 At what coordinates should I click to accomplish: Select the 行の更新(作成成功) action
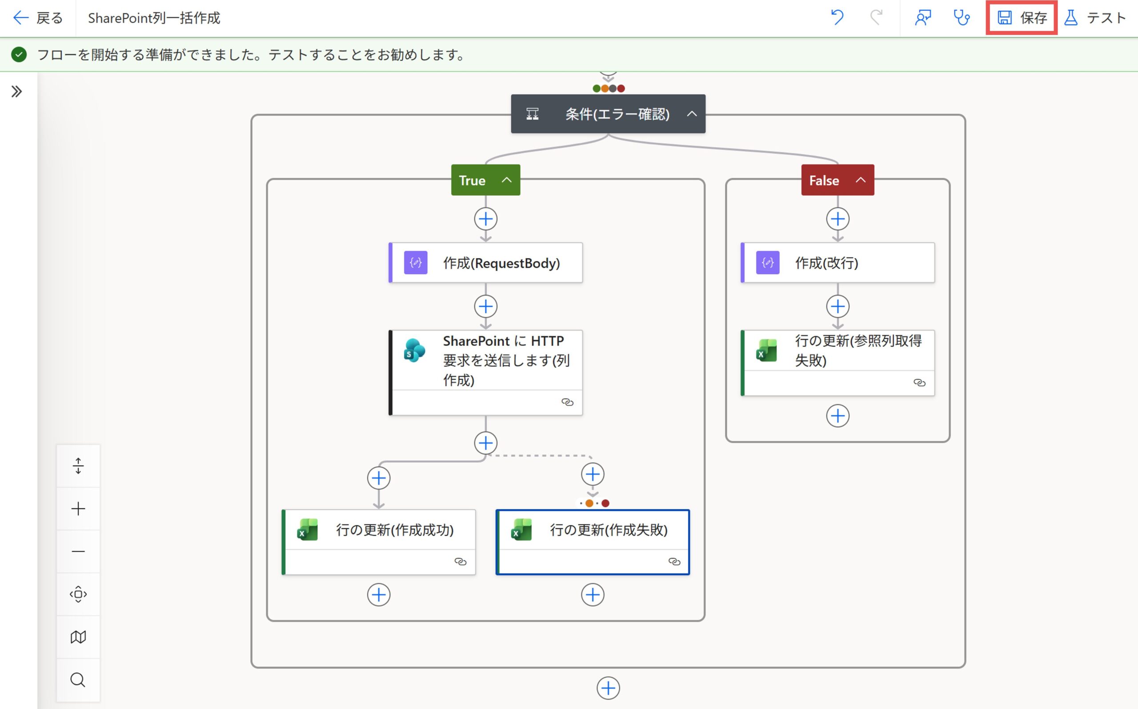(x=379, y=542)
